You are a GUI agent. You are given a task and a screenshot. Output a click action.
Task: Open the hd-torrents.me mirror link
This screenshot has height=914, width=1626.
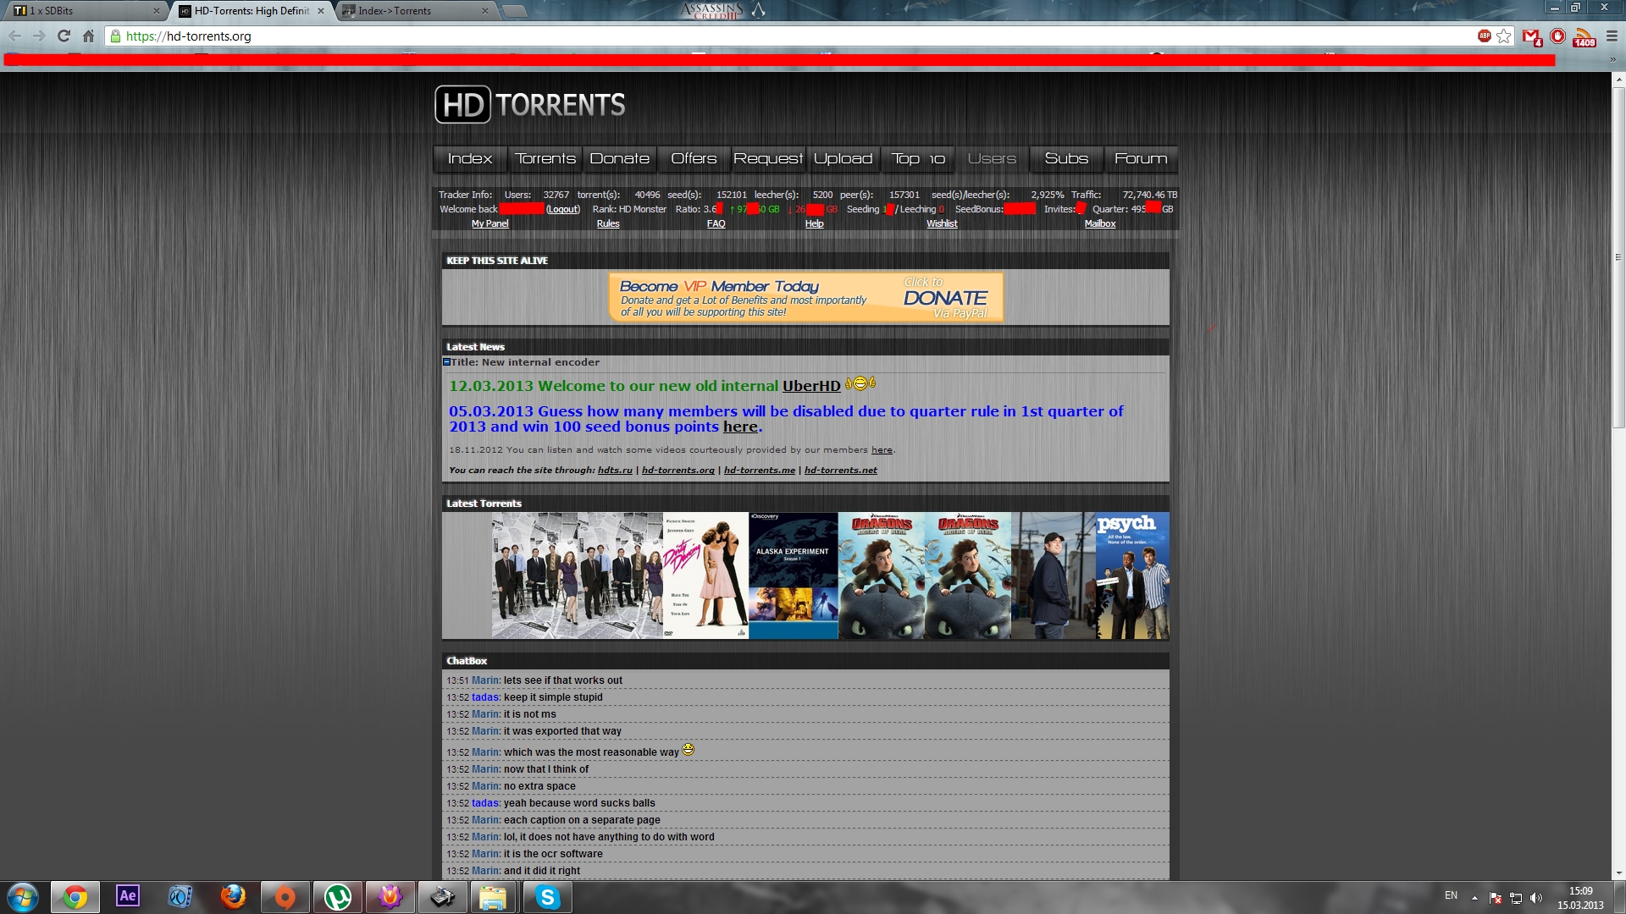coord(759,470)
